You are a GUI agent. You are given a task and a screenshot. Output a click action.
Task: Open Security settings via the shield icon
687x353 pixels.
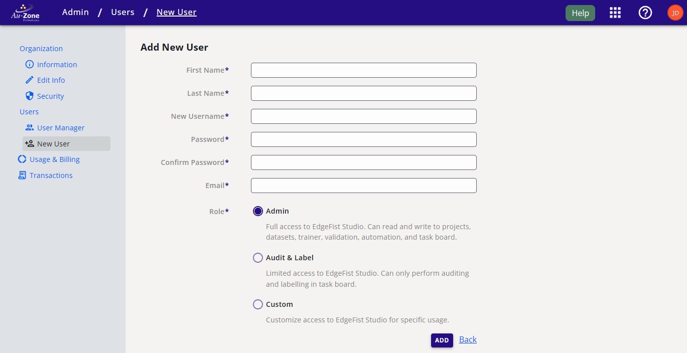point(29,96)
